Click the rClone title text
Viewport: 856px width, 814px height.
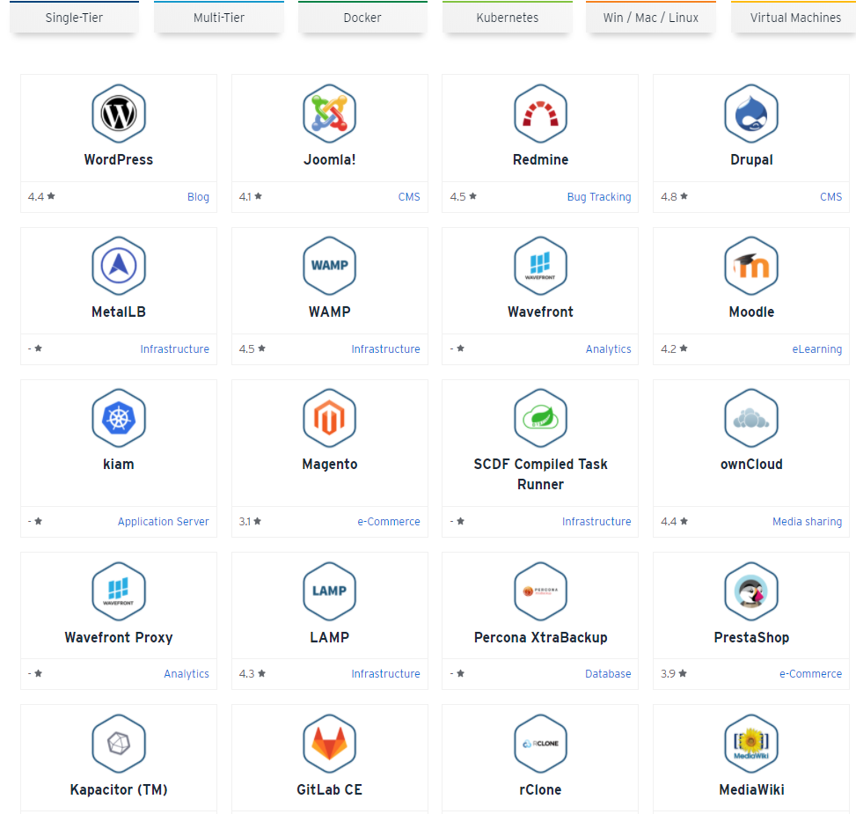pyautogui.click(x=540, y=789)
